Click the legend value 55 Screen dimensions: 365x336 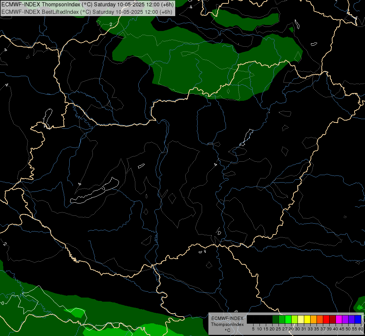[x=355, y=329]
